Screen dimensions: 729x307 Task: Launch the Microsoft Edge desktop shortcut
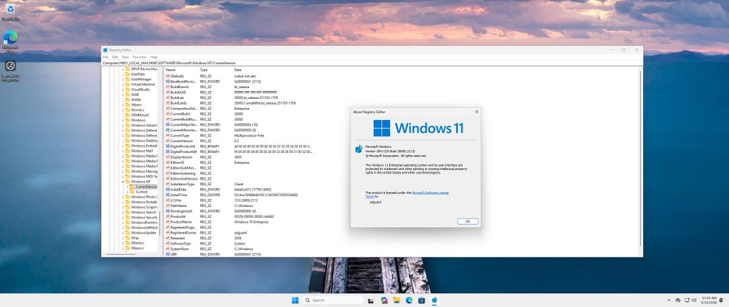point(10,41)
